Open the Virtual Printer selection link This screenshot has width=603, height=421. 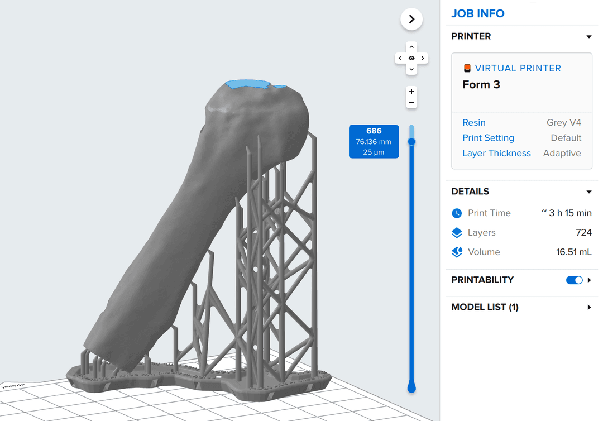(x=518, y=68)
